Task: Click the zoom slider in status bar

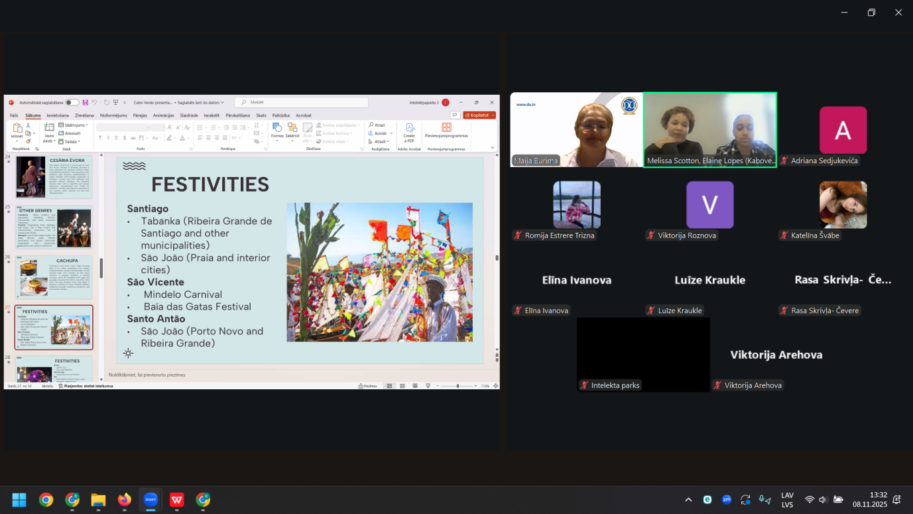Action: click(x=457, y=385)
